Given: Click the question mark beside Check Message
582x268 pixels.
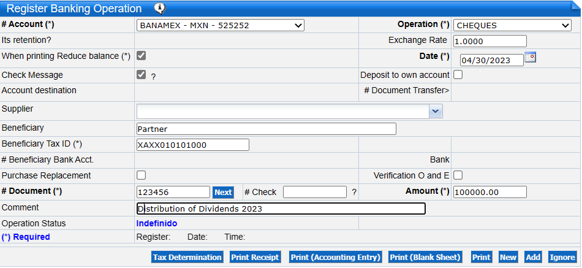Looking at the screenshot, I should point(153,77).
